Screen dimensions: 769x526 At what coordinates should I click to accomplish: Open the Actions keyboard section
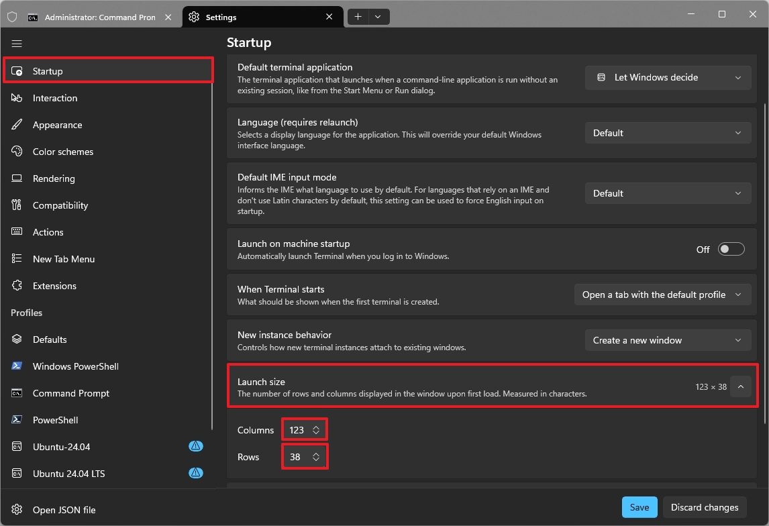[x=48, y=232]
